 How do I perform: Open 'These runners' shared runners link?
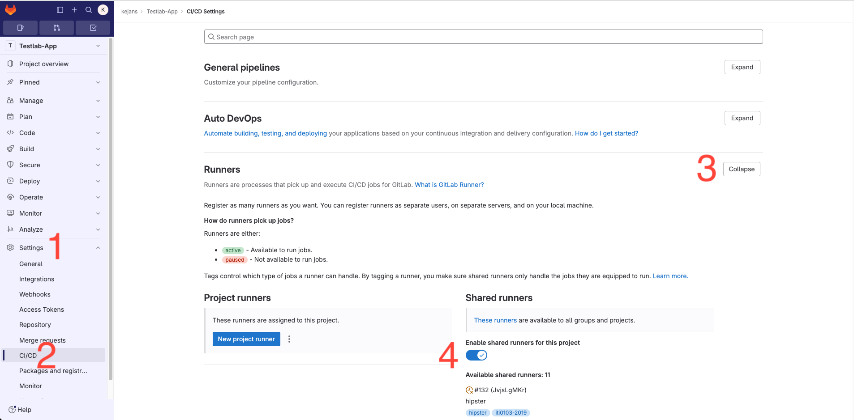click(495, 320)
